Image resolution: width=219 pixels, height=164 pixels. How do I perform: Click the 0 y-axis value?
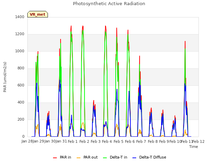point(23,137)
